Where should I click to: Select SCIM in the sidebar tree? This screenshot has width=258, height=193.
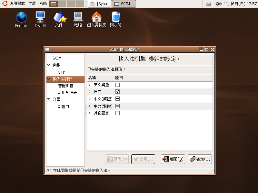[57, 58]
